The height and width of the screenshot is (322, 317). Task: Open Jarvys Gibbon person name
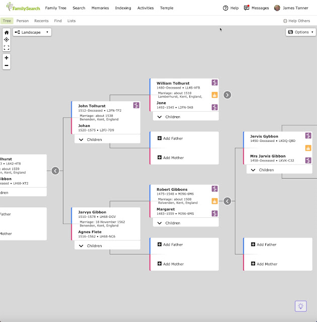coord(92,212)
